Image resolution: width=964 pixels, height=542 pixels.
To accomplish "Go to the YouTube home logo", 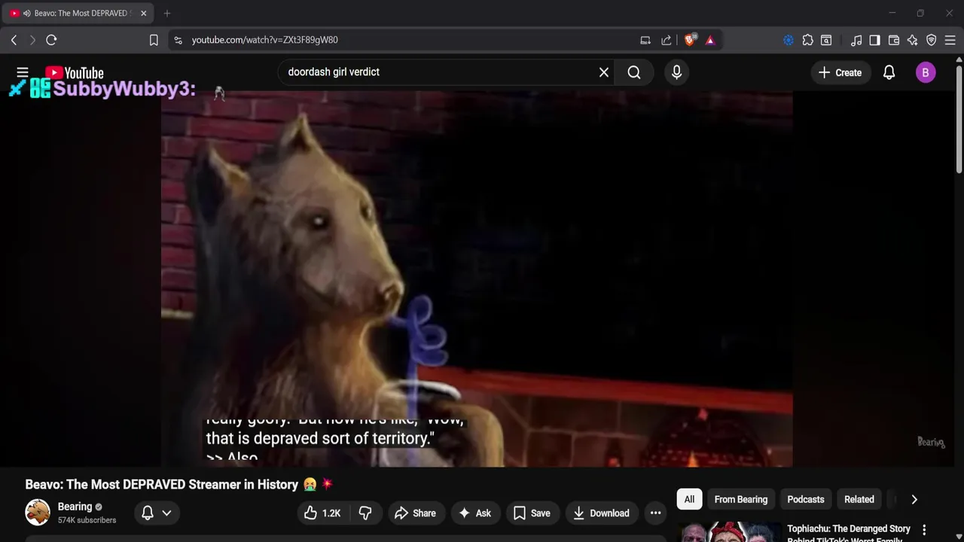I will pyautogui.click(x=74, y=73).
